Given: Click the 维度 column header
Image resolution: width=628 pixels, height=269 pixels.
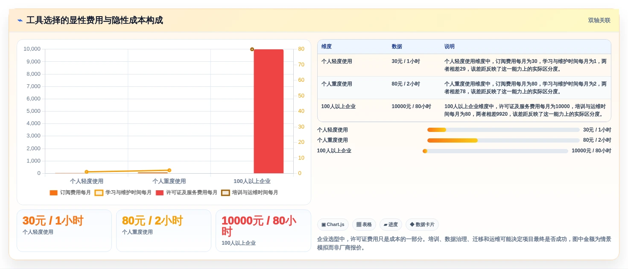Looking at the screenshot, I should [327, 46].
